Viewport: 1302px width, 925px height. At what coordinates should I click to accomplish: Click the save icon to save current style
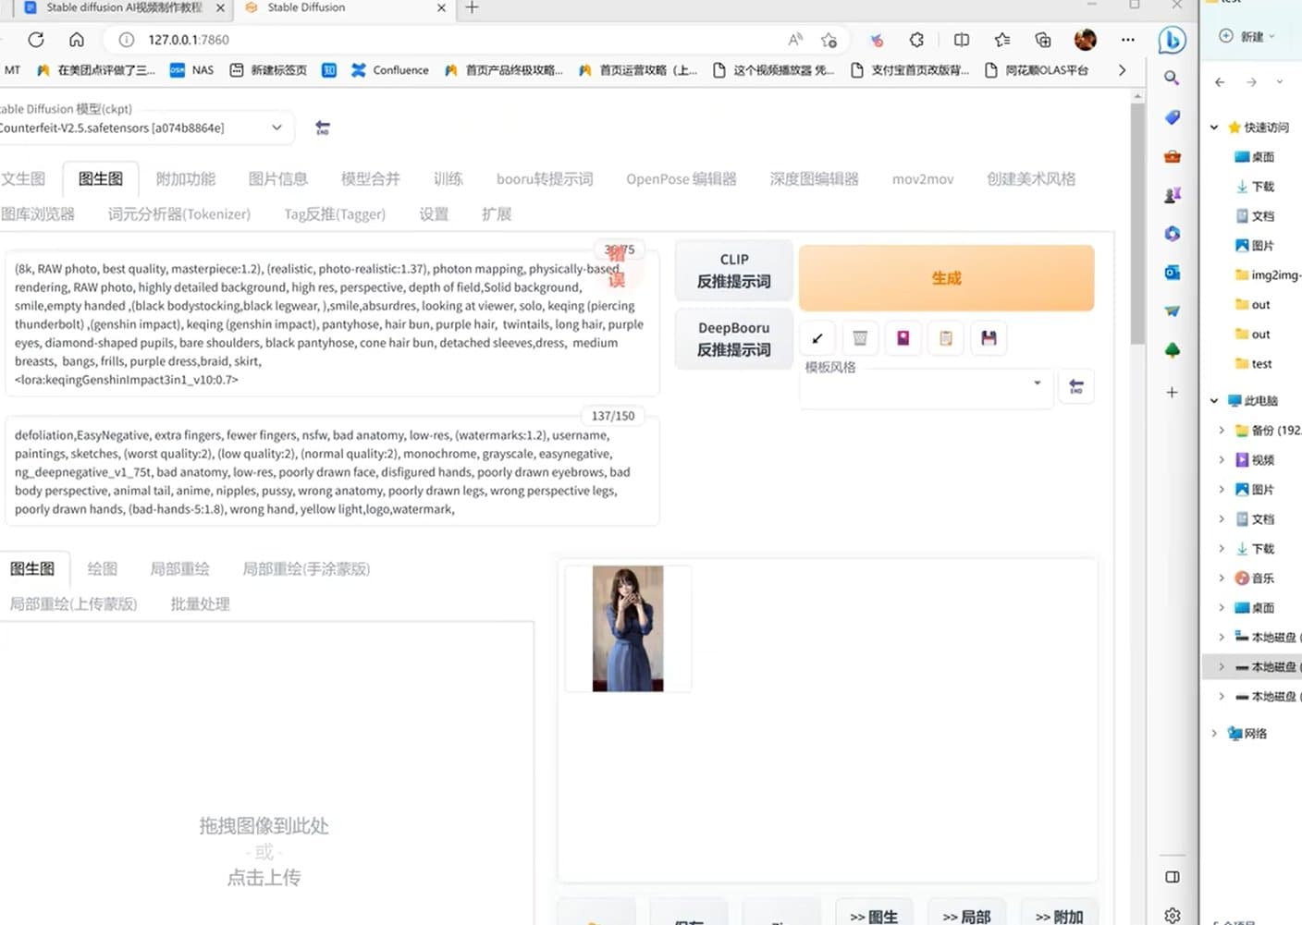coord(989,338)
